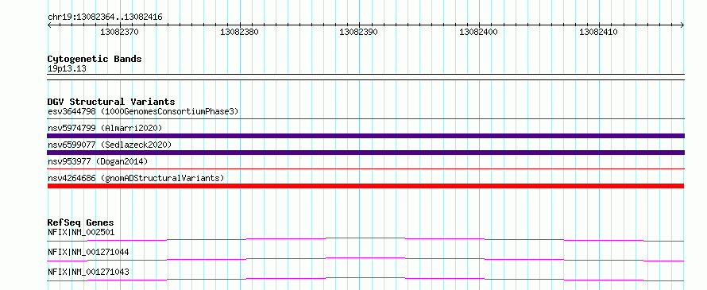The width and height of the screenshot is (707, 290).
Task: Open variant nsv5974799 (Almarri2020) label
Action: coord(105,128)
